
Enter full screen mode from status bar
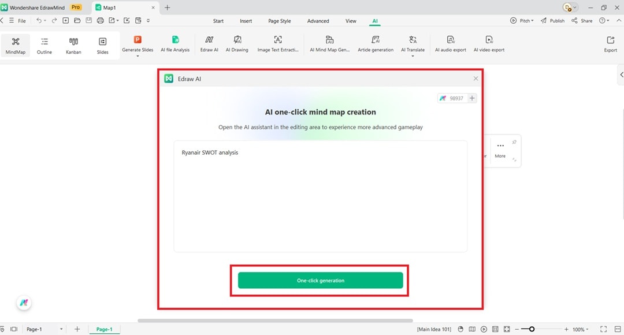[603, 329]
